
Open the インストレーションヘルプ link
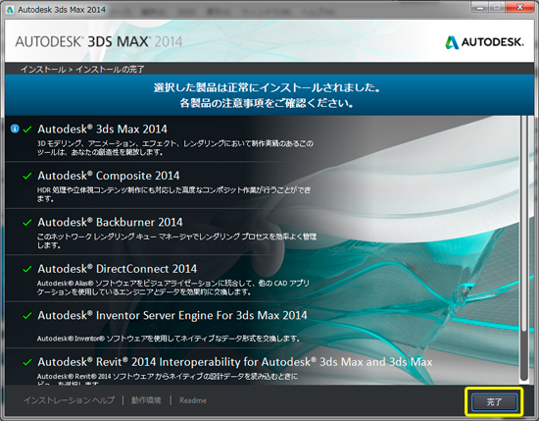click(x=70, y=400)
